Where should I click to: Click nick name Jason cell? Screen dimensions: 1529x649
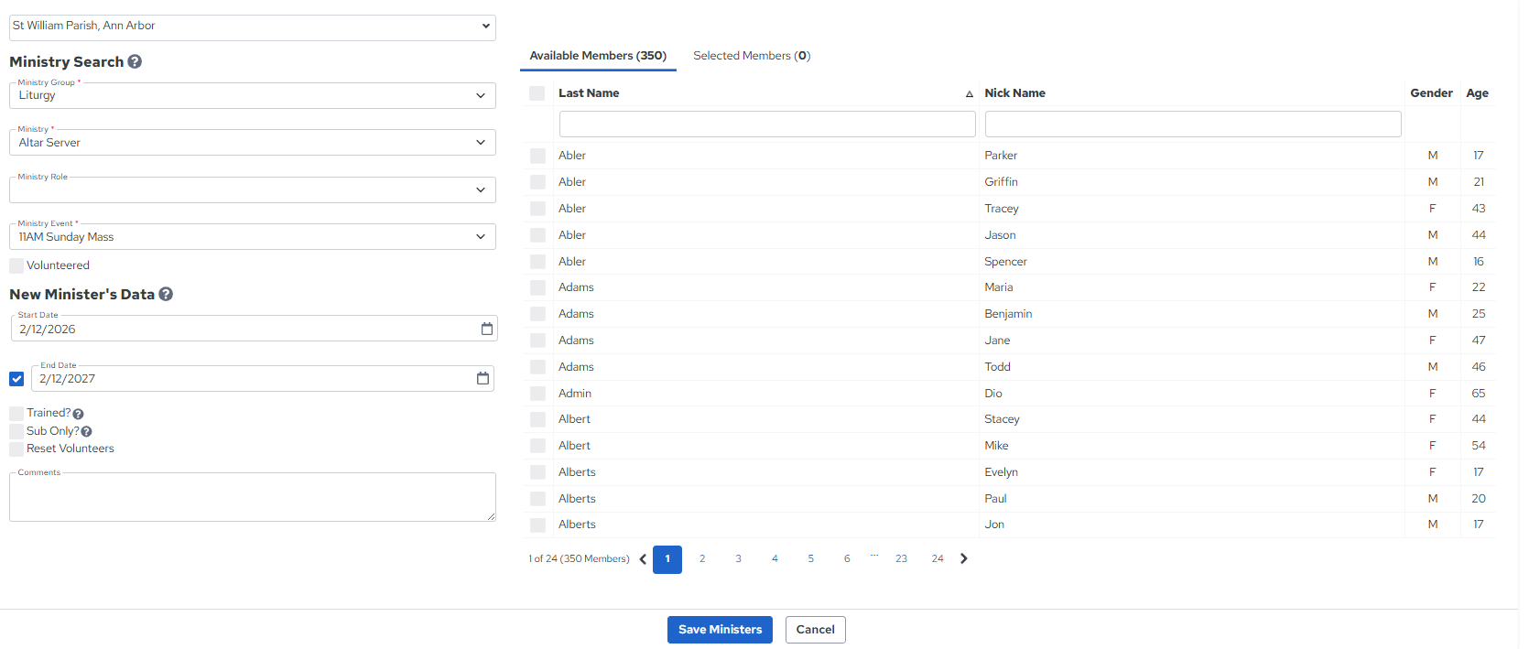click(1000, 235)
